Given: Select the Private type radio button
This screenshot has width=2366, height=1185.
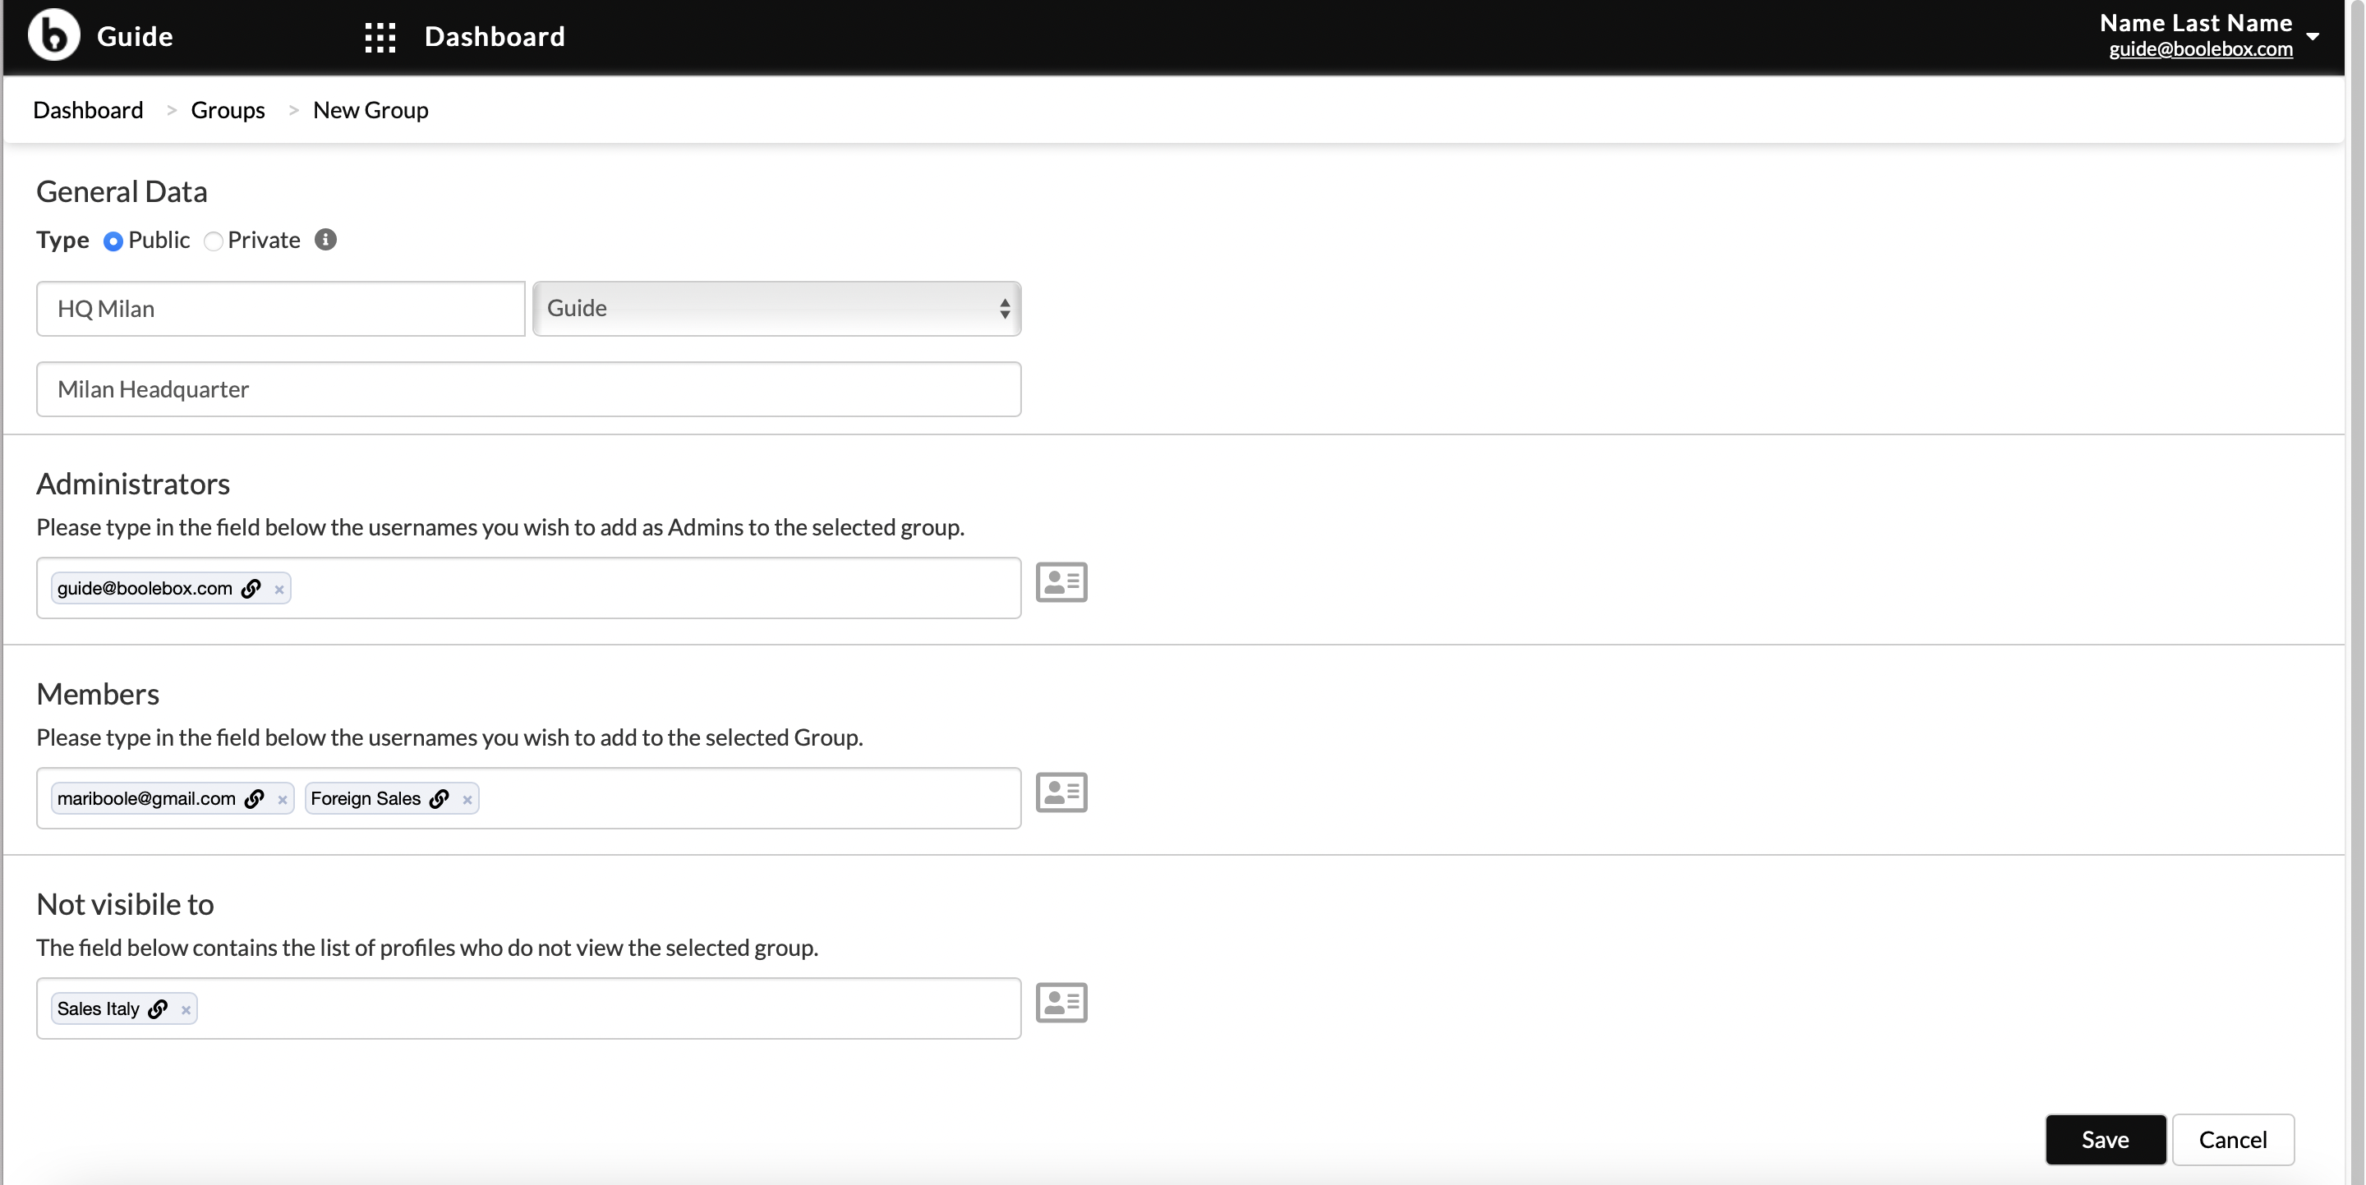Looking at the screenshot, I should coord(213,241).
